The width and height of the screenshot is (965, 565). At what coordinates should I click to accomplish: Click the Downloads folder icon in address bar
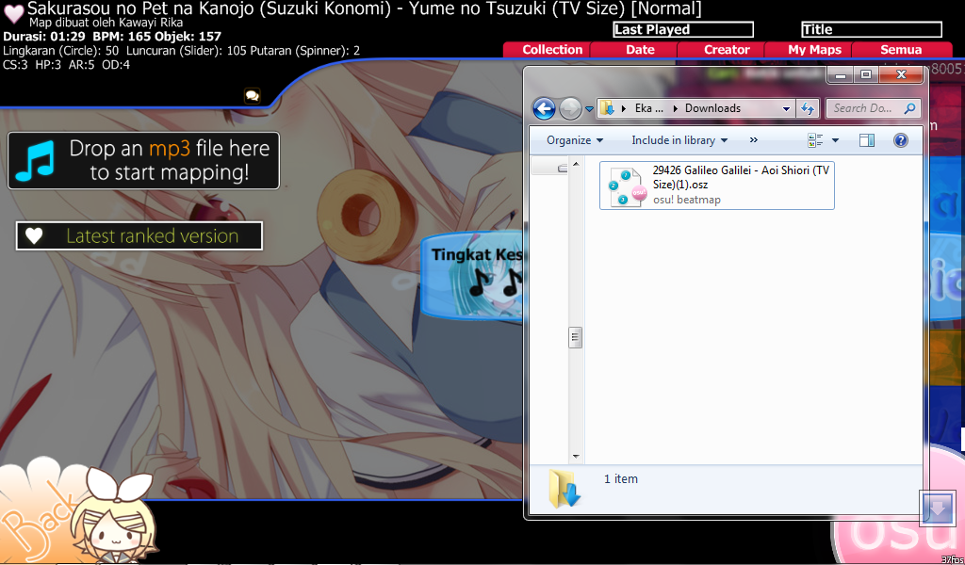(607, 108)
